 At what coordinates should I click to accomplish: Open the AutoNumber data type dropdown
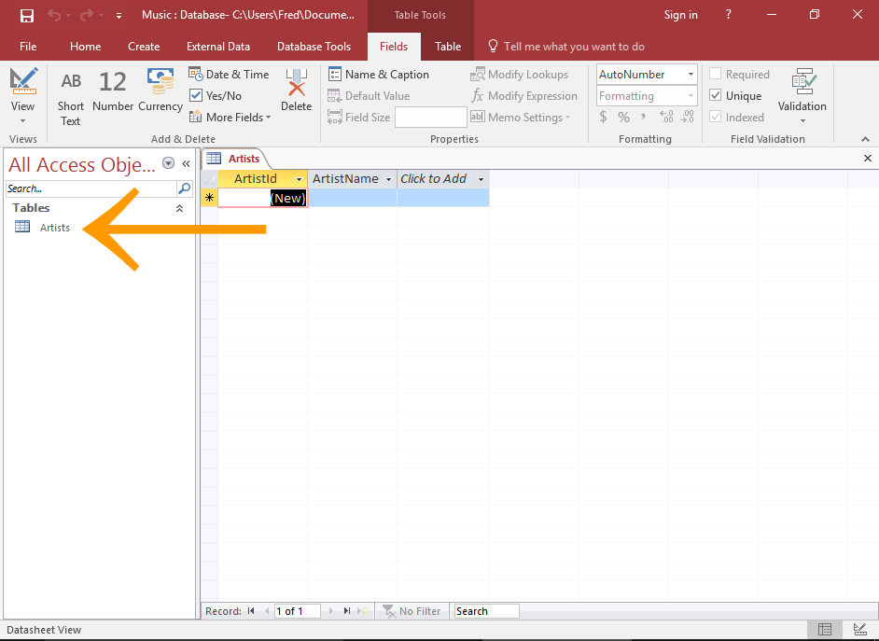[691, 74]
